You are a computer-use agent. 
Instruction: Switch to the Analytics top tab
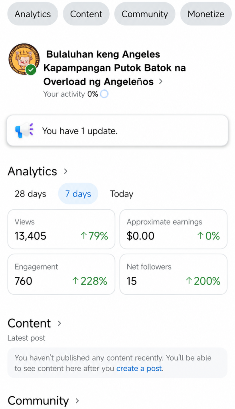click(33, 14)
